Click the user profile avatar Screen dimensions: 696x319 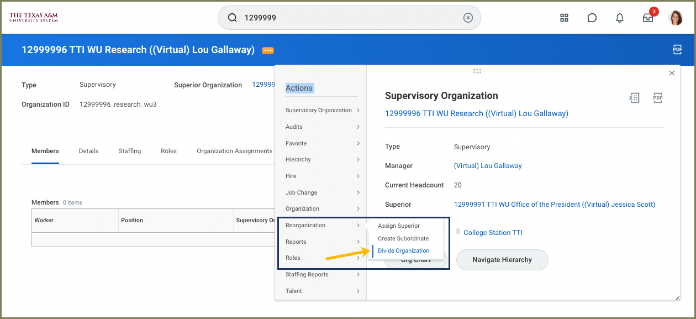[676, 18]
